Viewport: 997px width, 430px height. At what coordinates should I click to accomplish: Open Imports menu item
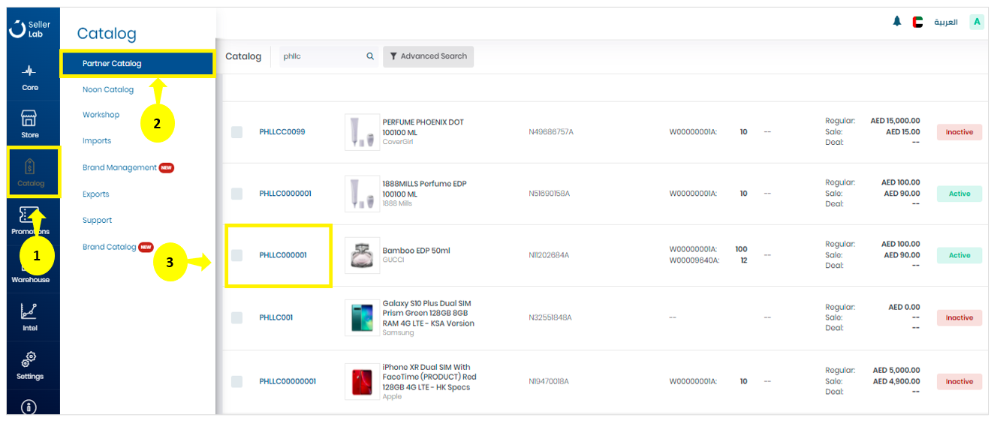(97, 141)
